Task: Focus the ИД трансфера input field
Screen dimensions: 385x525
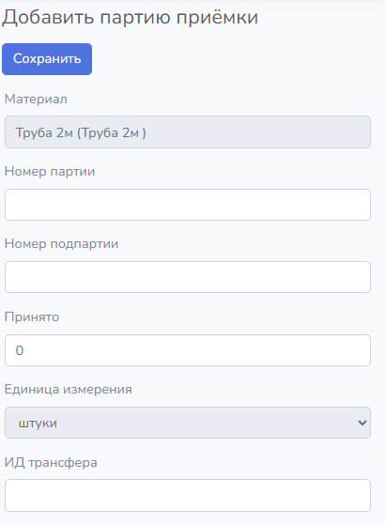Action: 188,495
